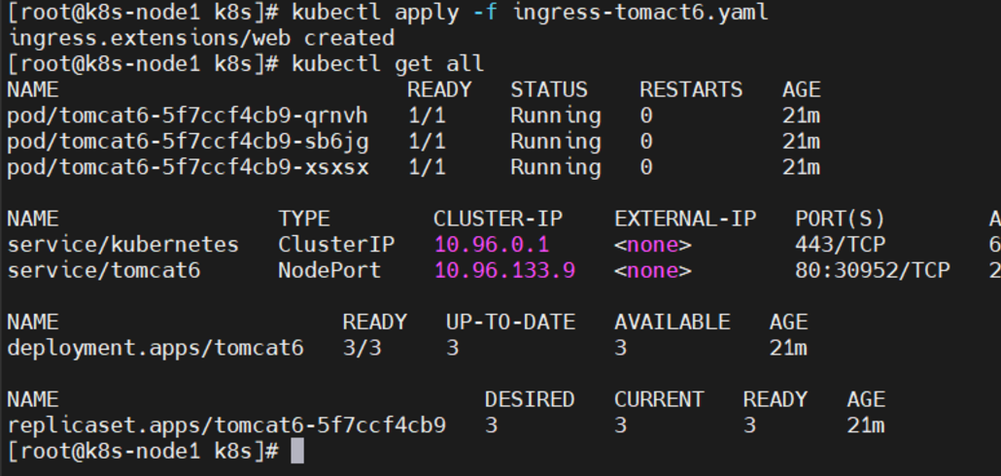Click the final [root@k8s-node1 k8s]# prompt

pyautogui.click(x=142, y=451)
